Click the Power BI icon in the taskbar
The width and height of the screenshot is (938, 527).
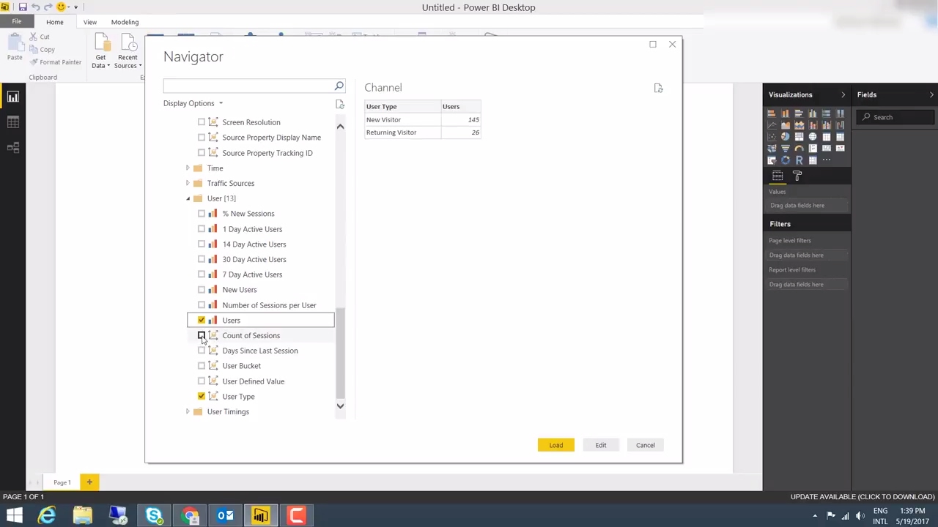tap(261, 516)
